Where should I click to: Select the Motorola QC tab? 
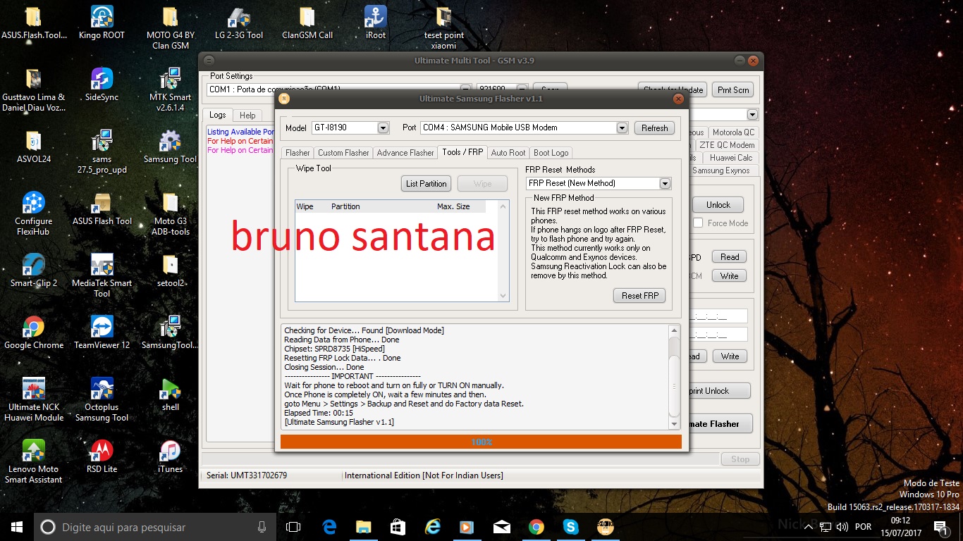click(x=733, y=132)
